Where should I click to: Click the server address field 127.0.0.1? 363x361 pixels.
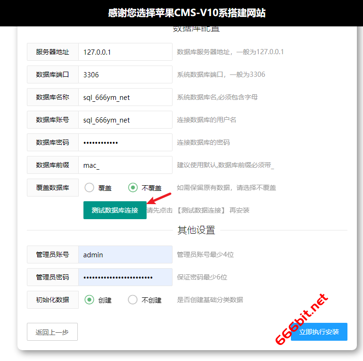125,52
